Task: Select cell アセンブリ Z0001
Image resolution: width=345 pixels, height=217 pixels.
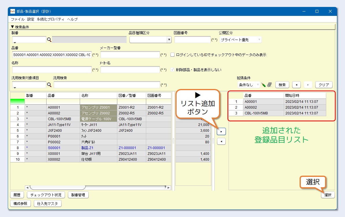Action: pos(98,107)
